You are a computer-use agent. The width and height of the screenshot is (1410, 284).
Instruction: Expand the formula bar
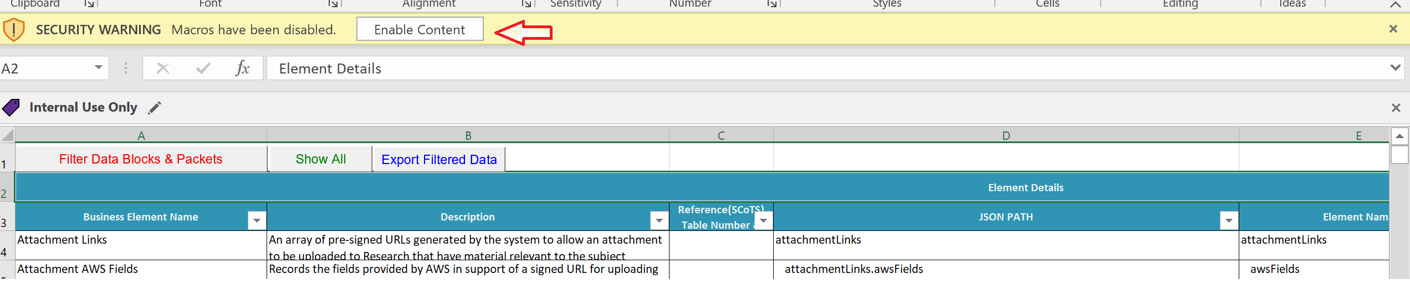[1395, 67]
